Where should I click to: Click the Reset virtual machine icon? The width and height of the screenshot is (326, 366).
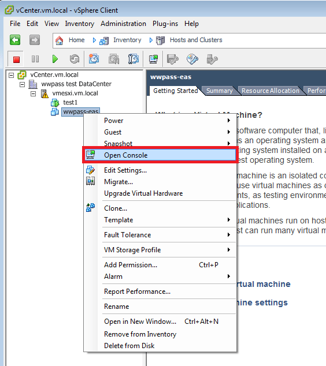coord(75,59)
